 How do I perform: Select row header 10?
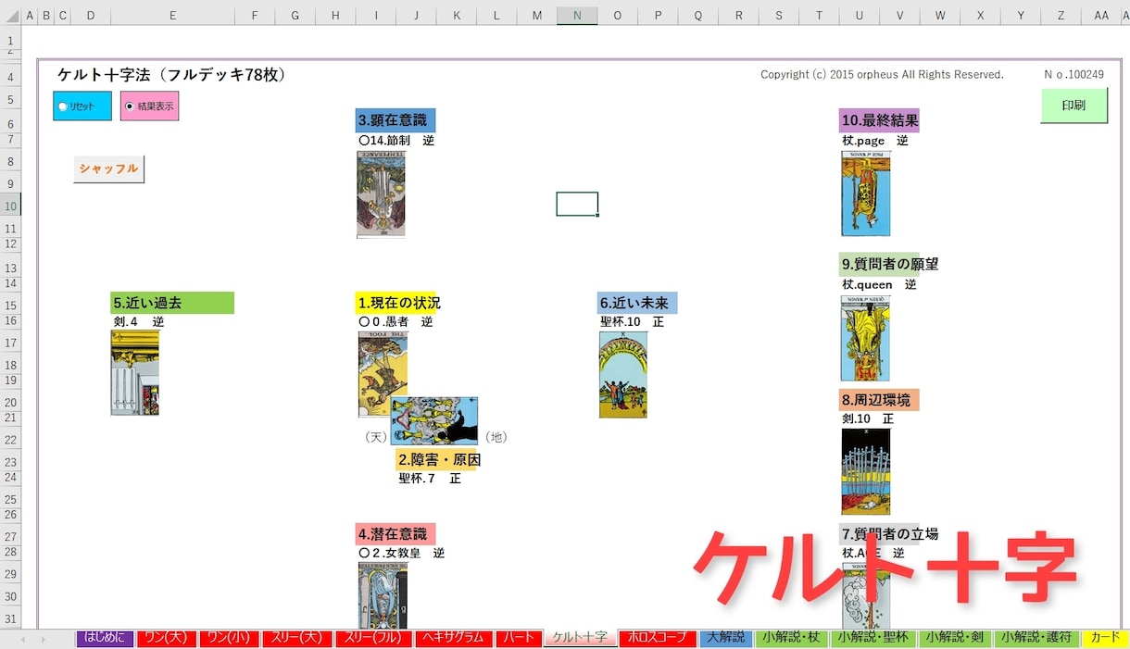point(10,206)
